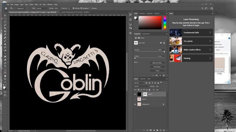The width and height of the screenshot is (236, 132).
Task: Select the Zoom tool
Action: pos(5,79)
